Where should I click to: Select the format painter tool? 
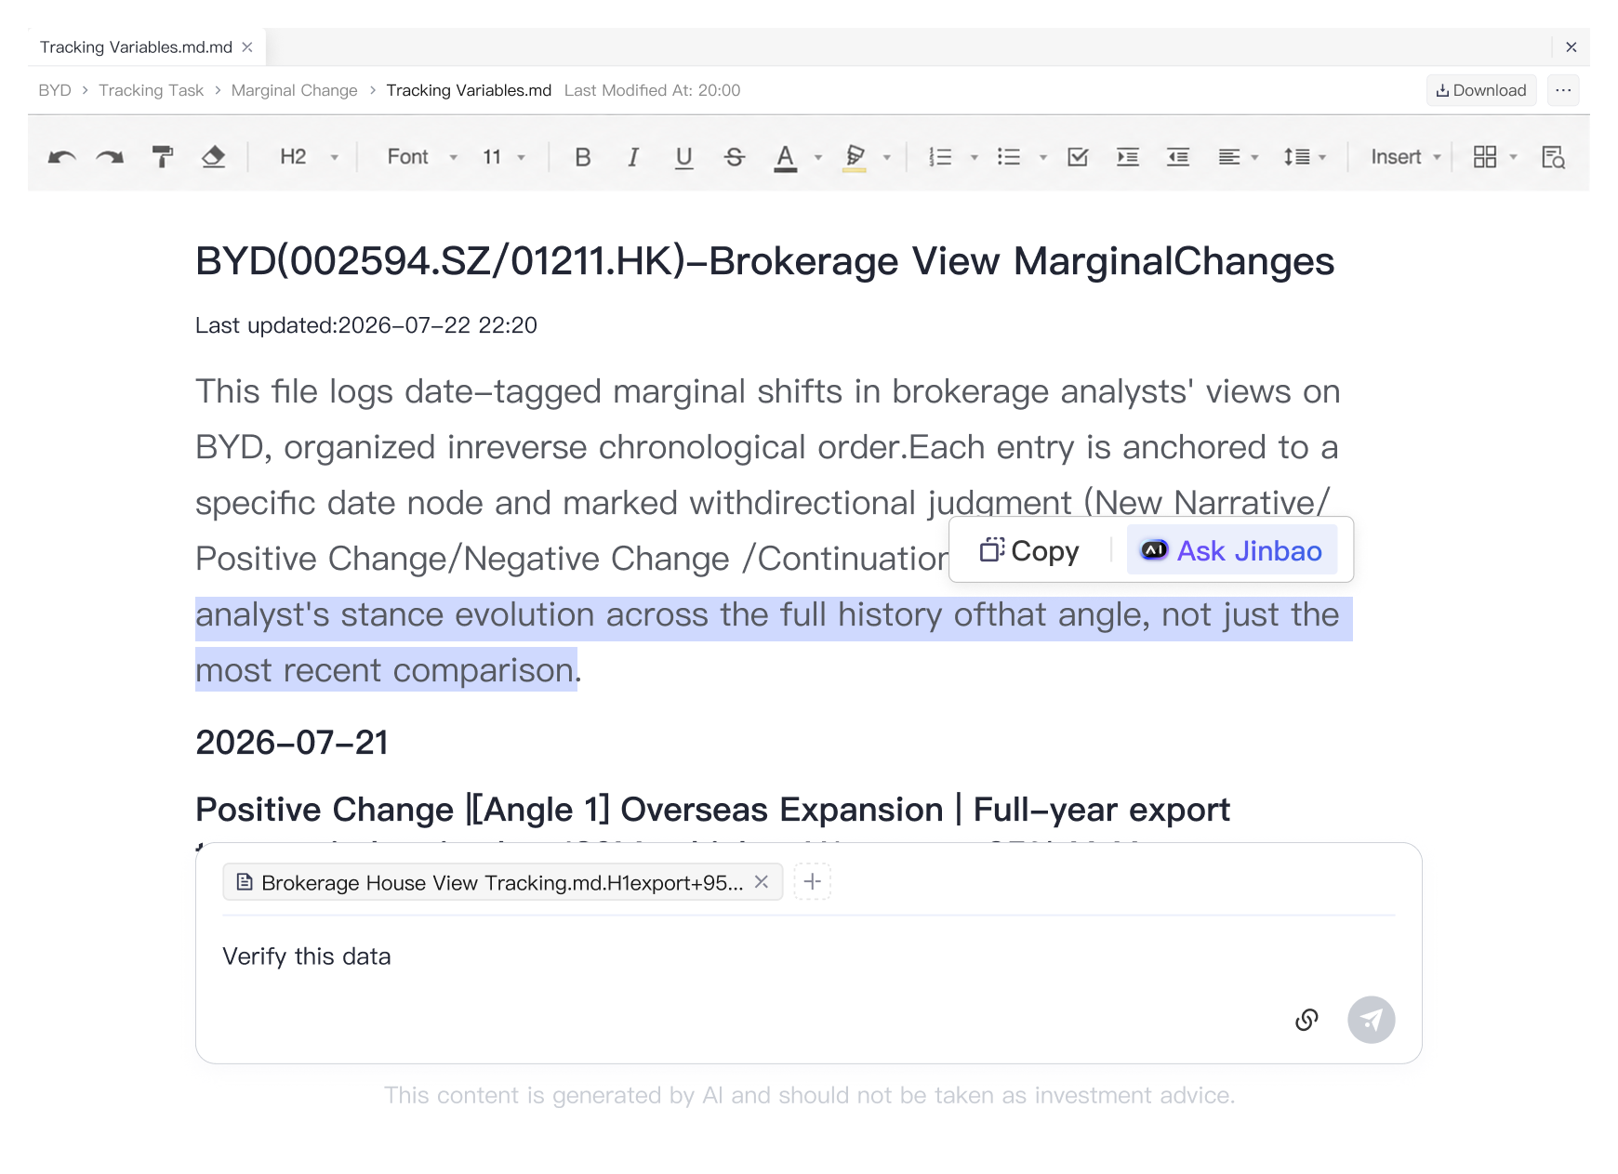163,157
